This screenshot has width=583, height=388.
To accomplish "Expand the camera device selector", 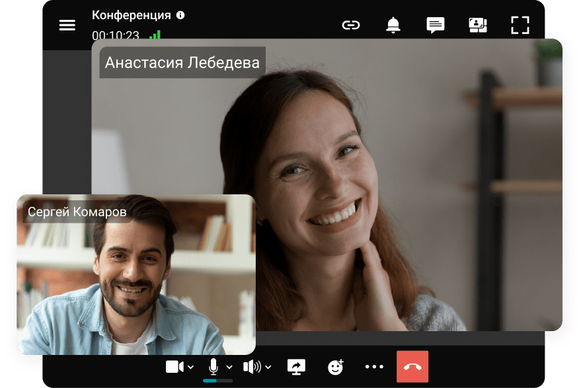I will pyautogui.click(x=191, y=367).
